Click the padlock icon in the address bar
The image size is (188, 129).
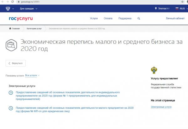tap(19, 2)
